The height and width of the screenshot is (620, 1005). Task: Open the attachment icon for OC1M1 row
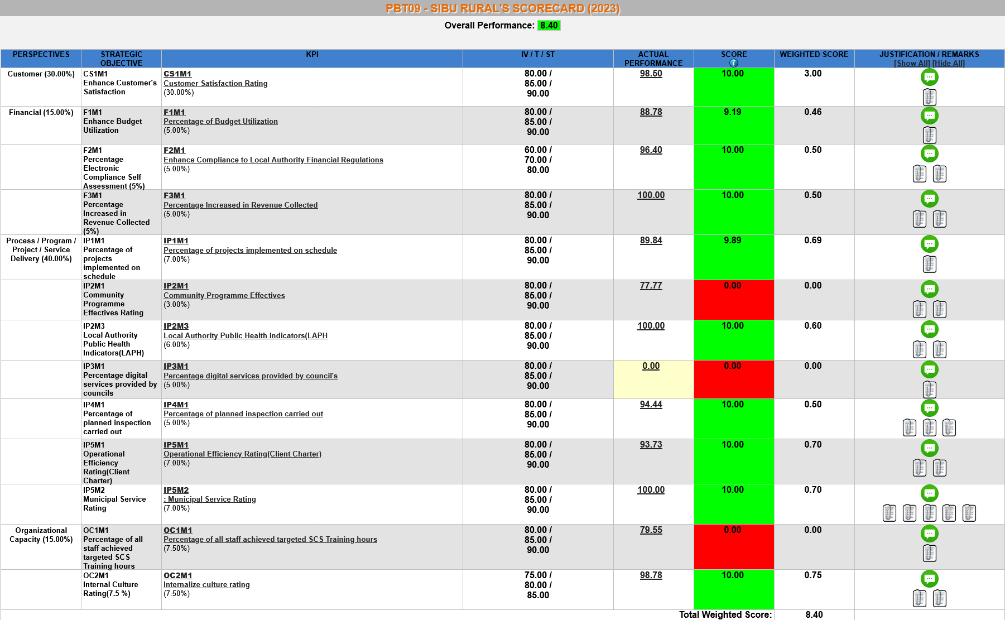[x=929, y=553]
